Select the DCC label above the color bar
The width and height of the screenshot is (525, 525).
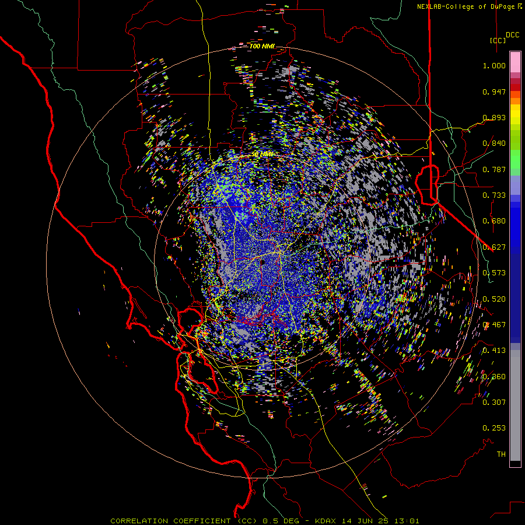[x=513, y=35]
